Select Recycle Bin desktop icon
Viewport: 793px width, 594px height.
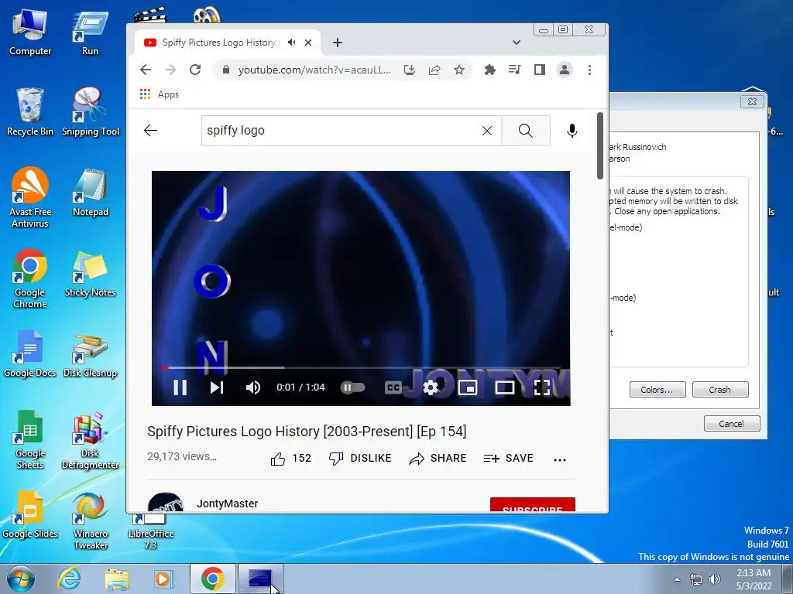click(30, 112)
